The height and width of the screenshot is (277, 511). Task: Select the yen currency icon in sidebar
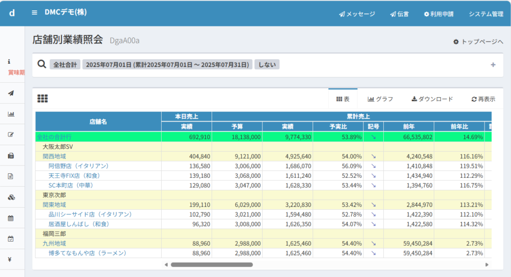click(x=11, y=259)
